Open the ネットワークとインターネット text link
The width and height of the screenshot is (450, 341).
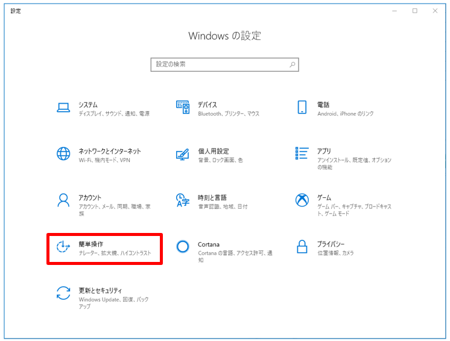110,151
